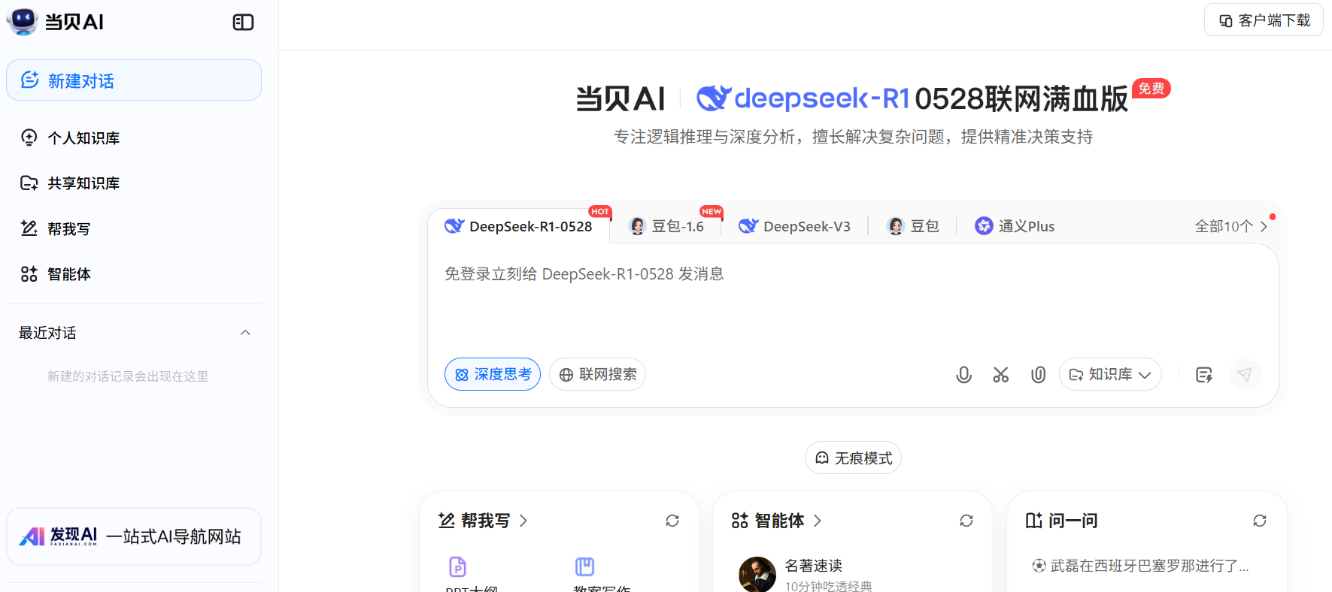The width and height of the screenshot is (1332, 592).
Task: Click the microphone voice input icon
Action: click(x=963, y=375)
